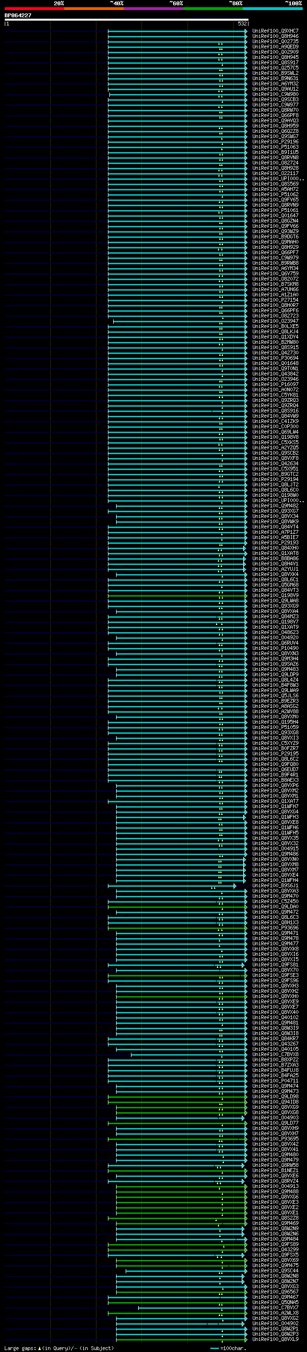Open hit UniRef100_C7BVX7
Viewport: 307px width, 1352px height.
coord(275,1307)
